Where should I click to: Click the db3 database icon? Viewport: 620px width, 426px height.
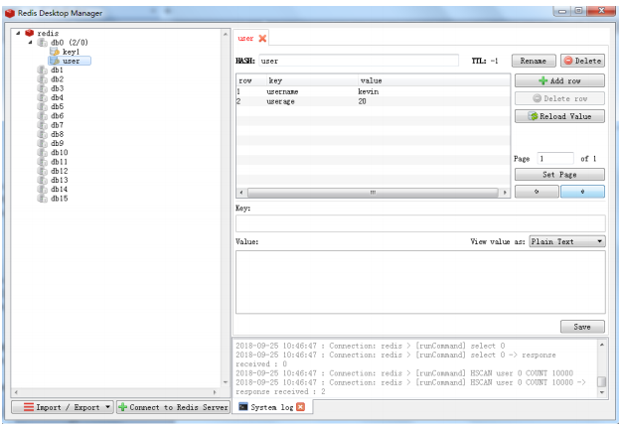43,88
